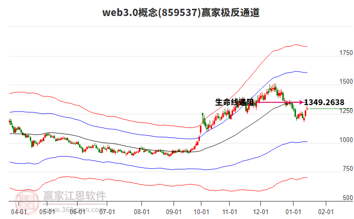The image size is (354, 219).
Task: Click the 04-01 date label
Action: pyautogui.click(x=19, y=212)
